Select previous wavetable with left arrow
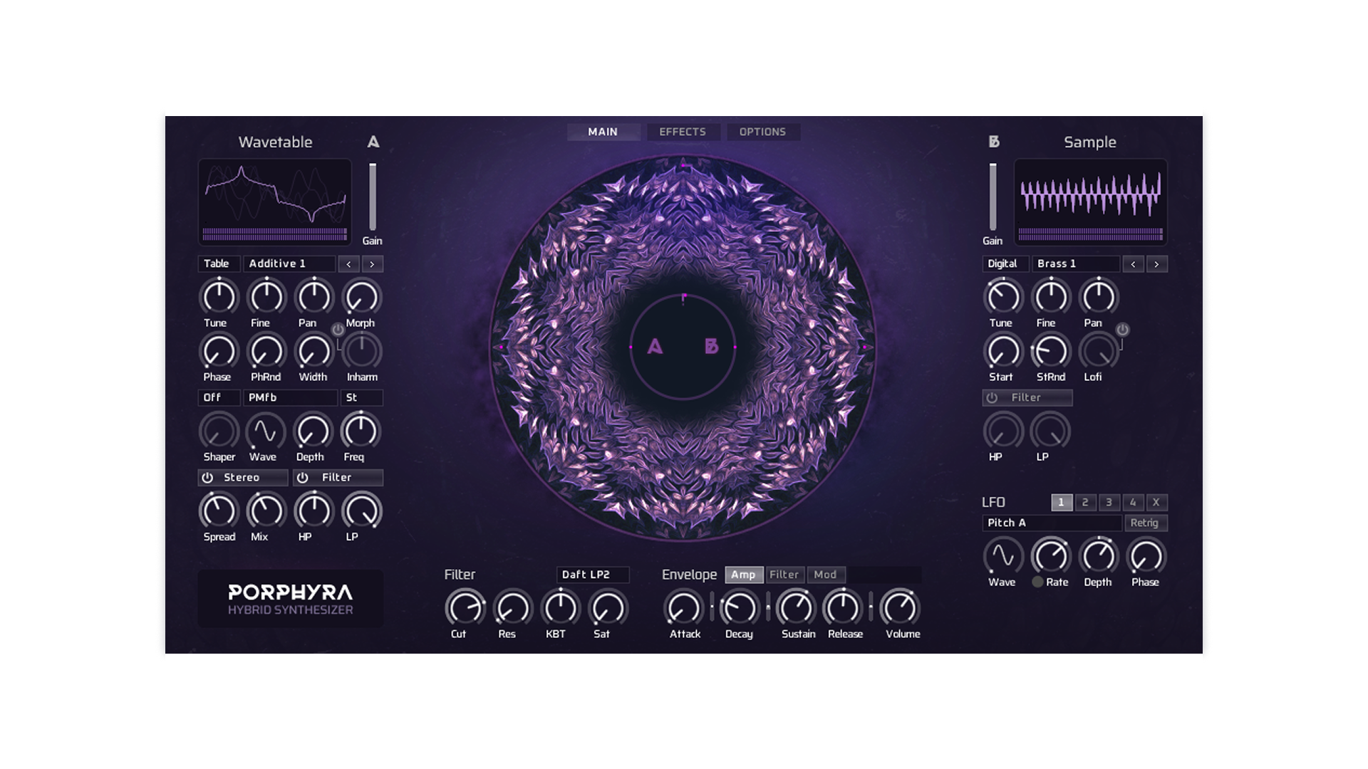The height and width of the screenshot is (769, 1368). click(x=348, y=264)
